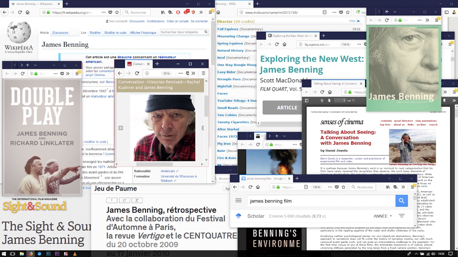Reload the Conversation Histories Remixed window
The height and width of the screenshot is (257, 458).
coord(137,73)
